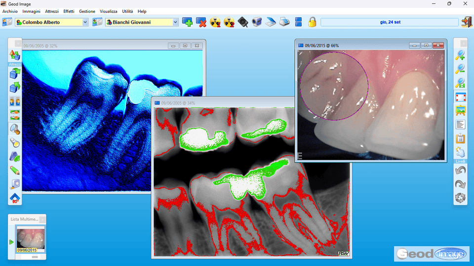Open the Utilità menu
Viewport: 474px width, 266px height.
(127, 11)
